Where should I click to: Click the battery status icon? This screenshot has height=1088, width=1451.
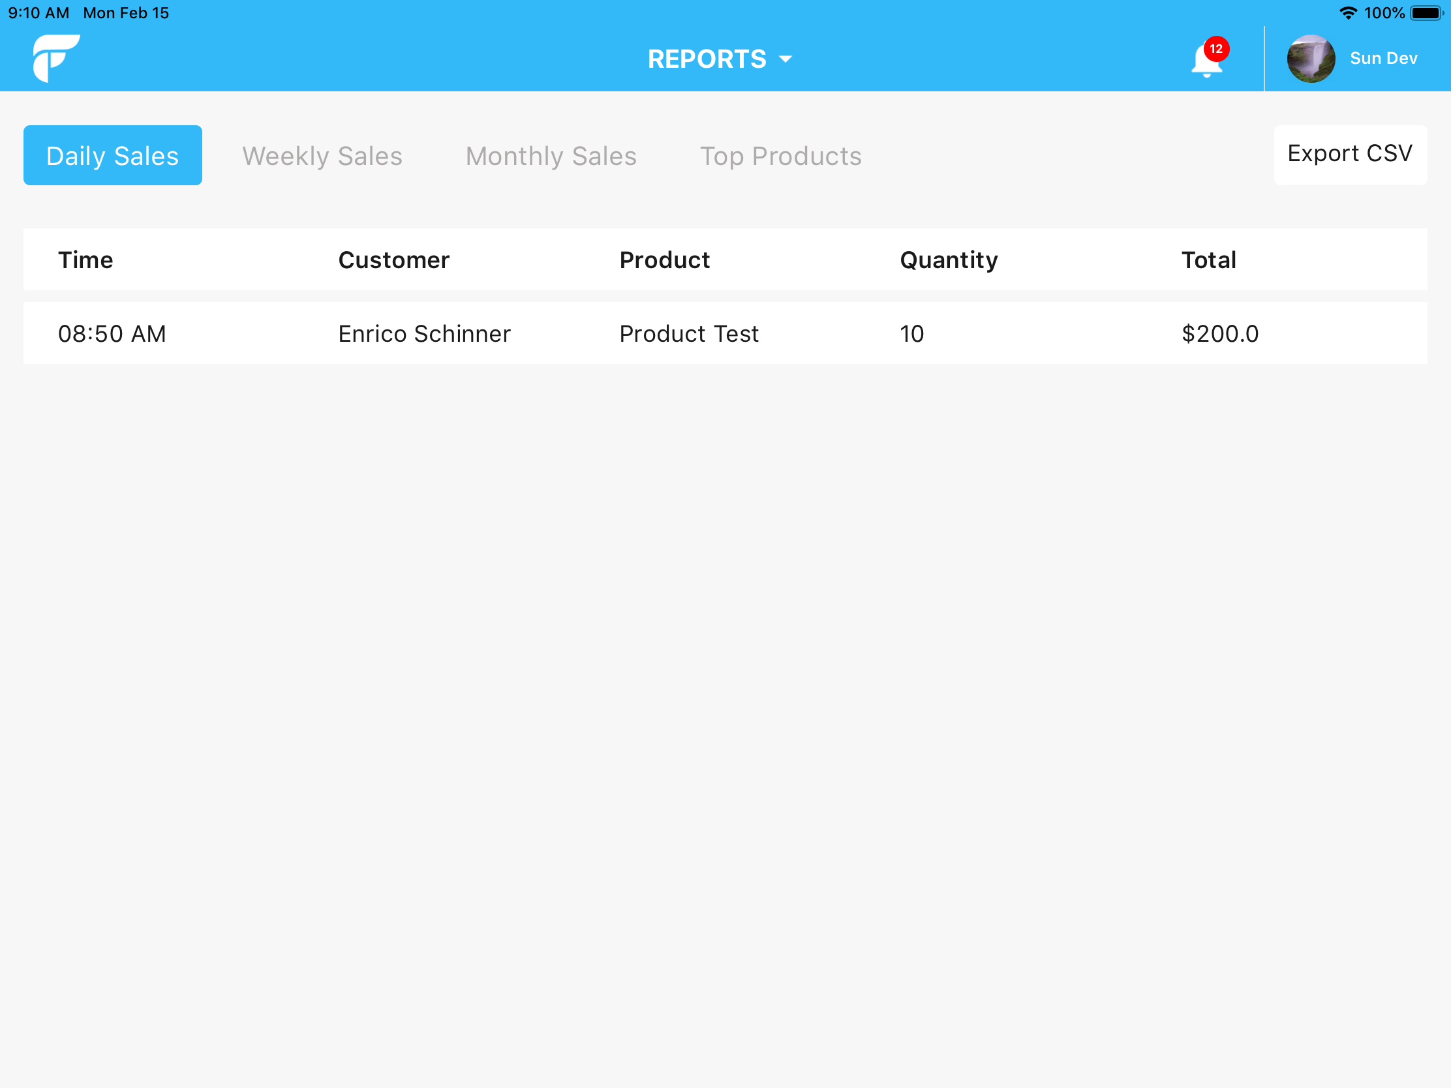[1426, 13]
